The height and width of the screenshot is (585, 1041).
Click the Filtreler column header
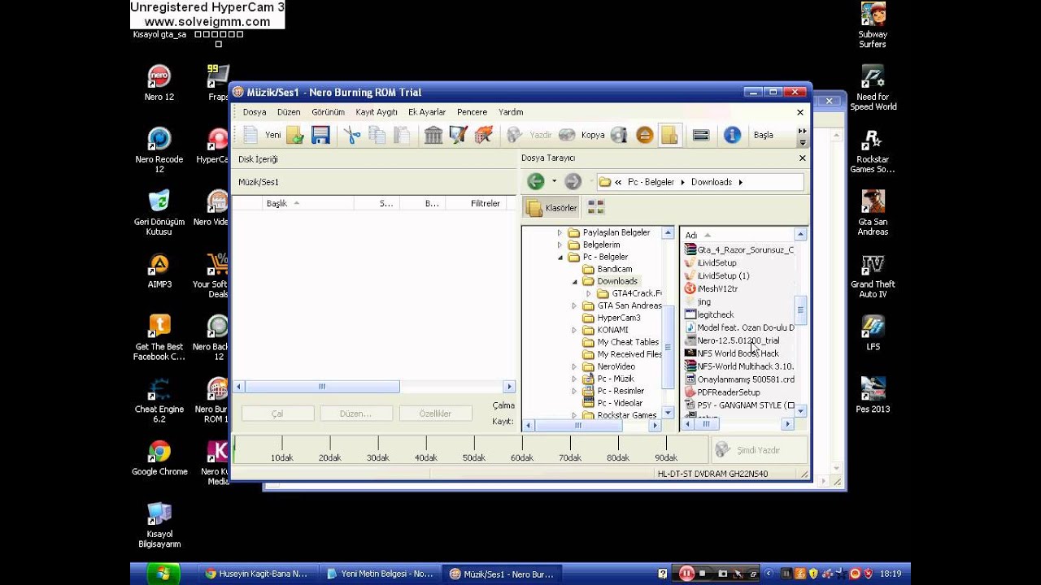[x=486, y=203]
